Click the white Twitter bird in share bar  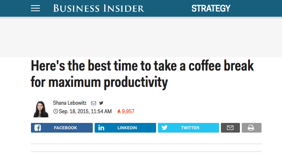[165, 127]
